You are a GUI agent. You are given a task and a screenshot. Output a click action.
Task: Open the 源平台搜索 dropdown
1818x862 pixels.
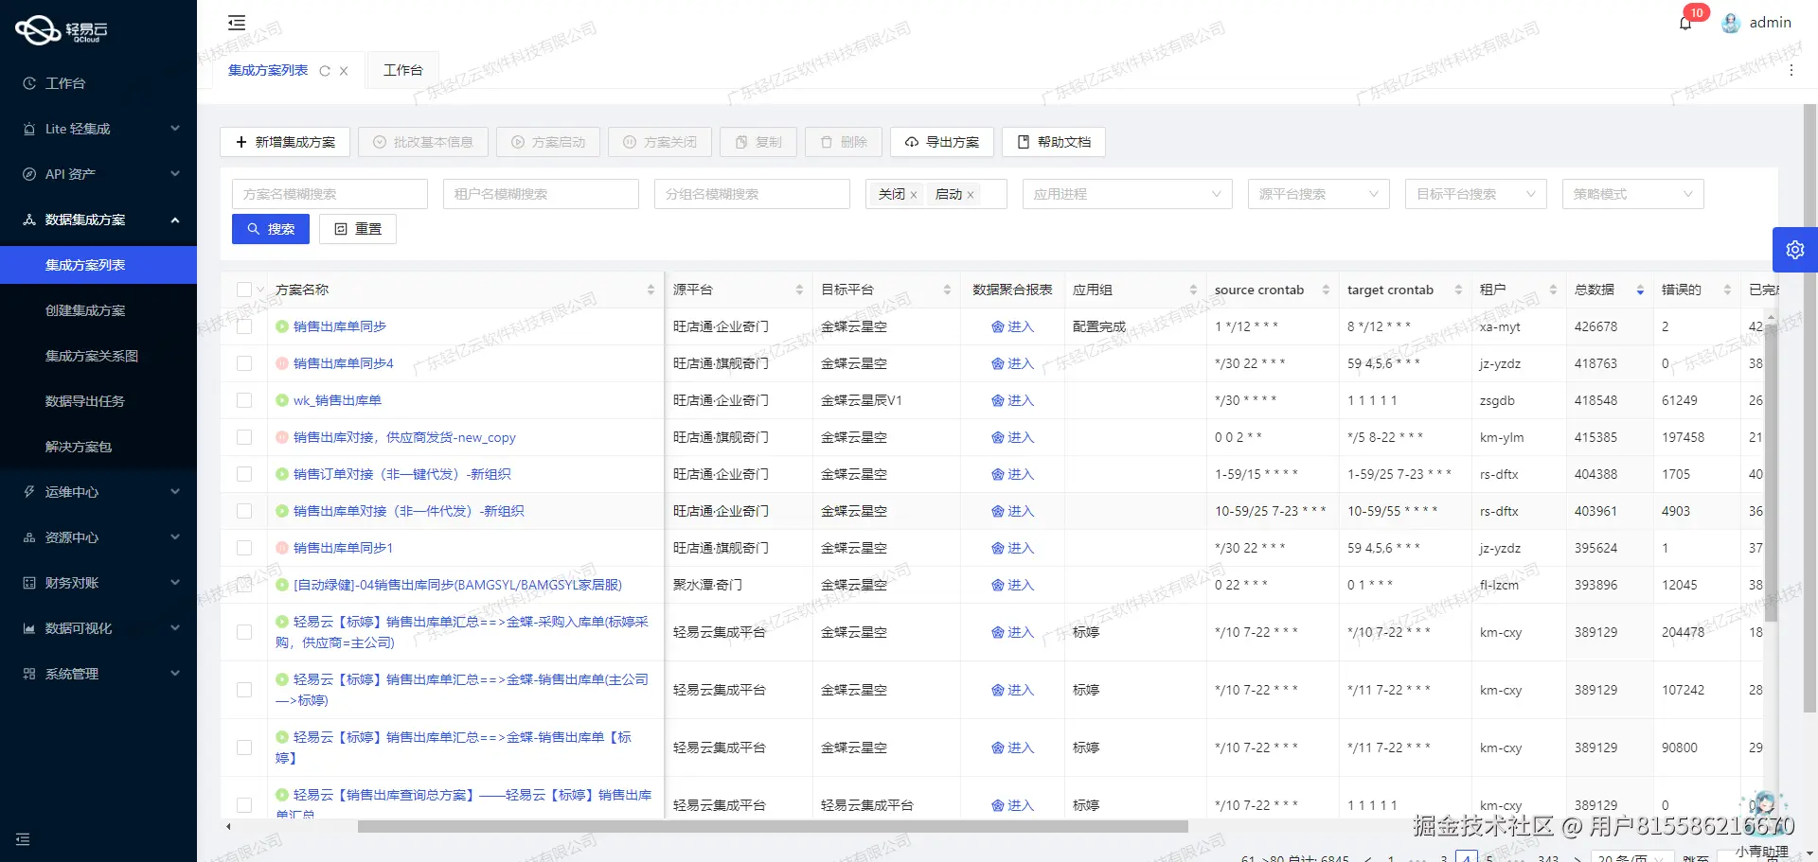pyautogui.click(x=1318, y=194)
